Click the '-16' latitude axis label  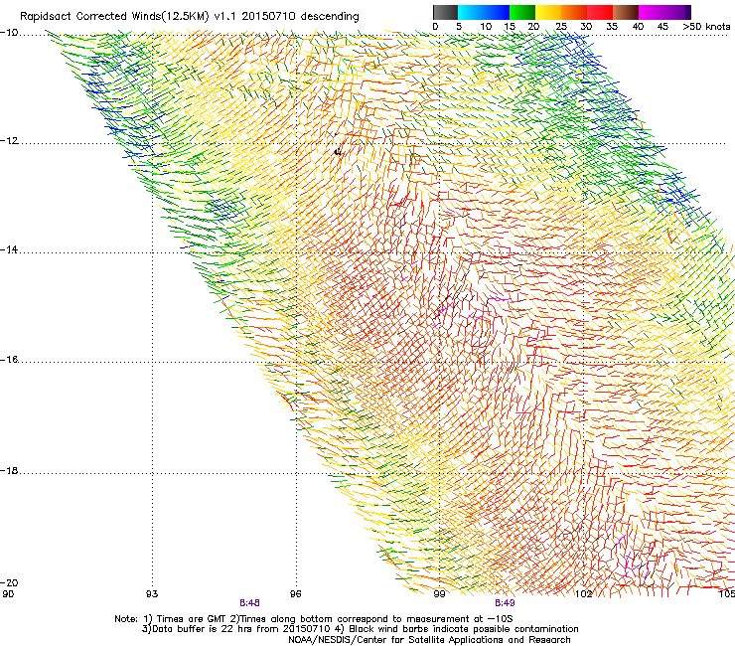9,360
